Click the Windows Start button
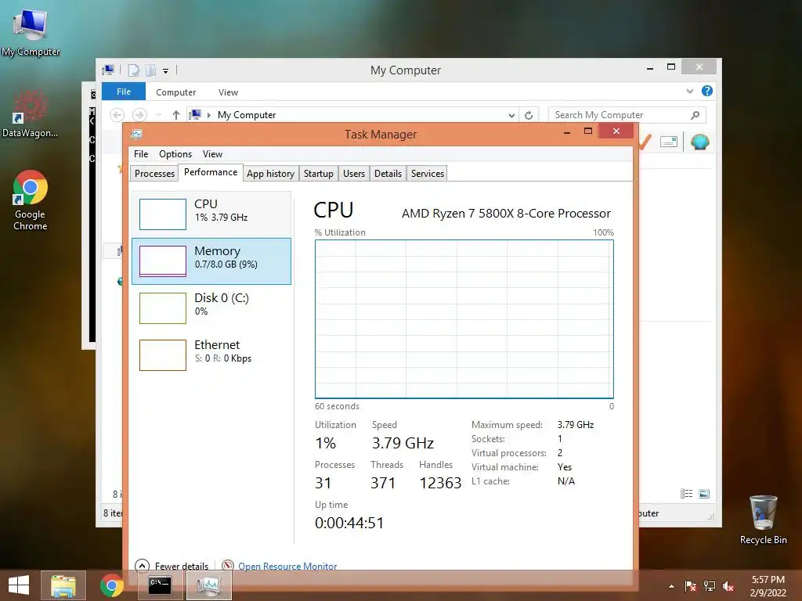Image resolution: width=802 pixels, height=601 pixels. [x=19, y=585]
